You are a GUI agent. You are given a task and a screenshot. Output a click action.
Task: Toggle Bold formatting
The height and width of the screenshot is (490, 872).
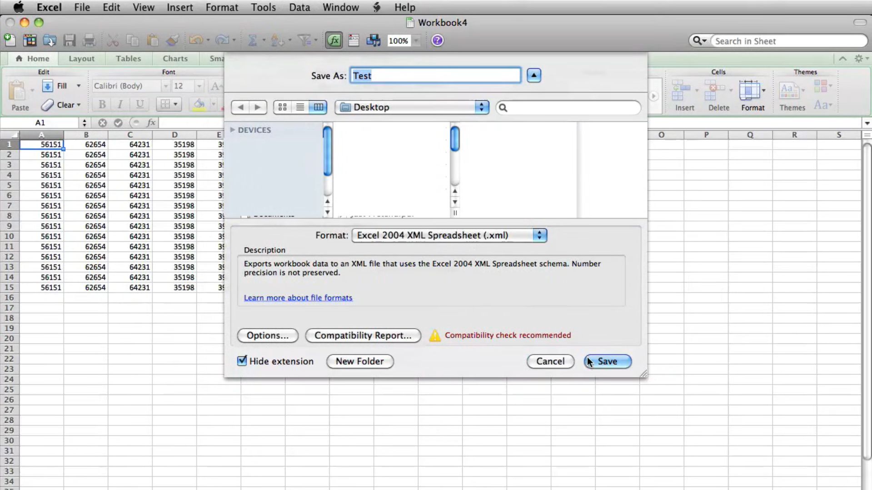[x=102, y=104]
